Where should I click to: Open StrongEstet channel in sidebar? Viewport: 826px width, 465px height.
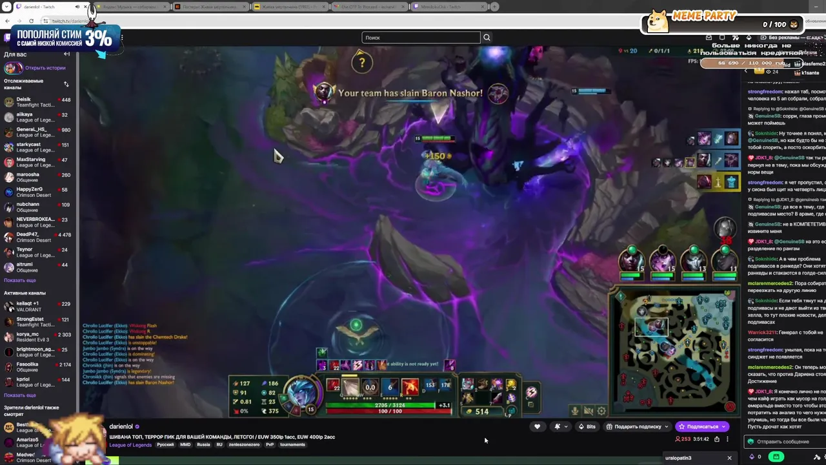click(39, 322)
